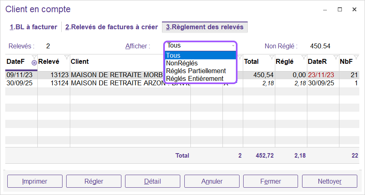Click the filter icon in Total column
The width and height of the screenshot is (365, 195).
[272, 57]
